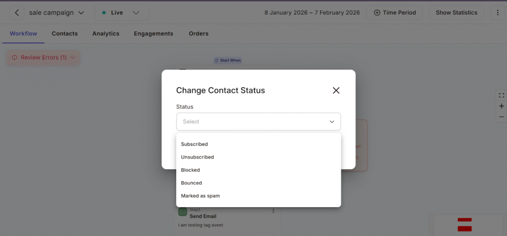Viewport: 507px width, 236px height.
Task: Choose Subscribed from status options
Action: [195, 144]
